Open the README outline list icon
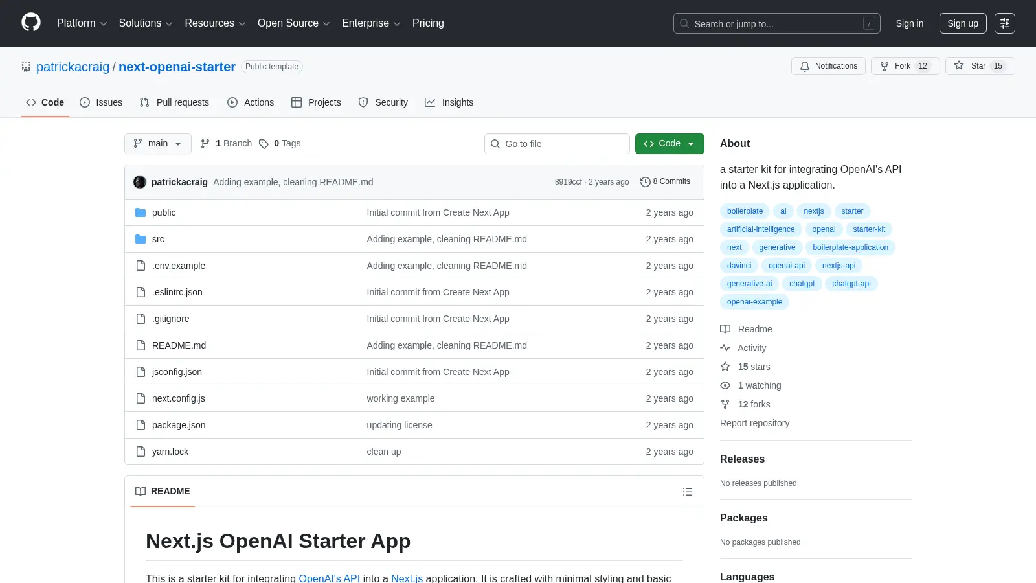The height and width of the screenshot is (583, 1036). 688,492
